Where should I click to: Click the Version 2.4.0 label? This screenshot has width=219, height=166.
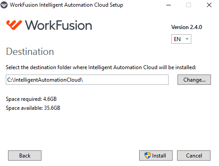click(186, 27)
